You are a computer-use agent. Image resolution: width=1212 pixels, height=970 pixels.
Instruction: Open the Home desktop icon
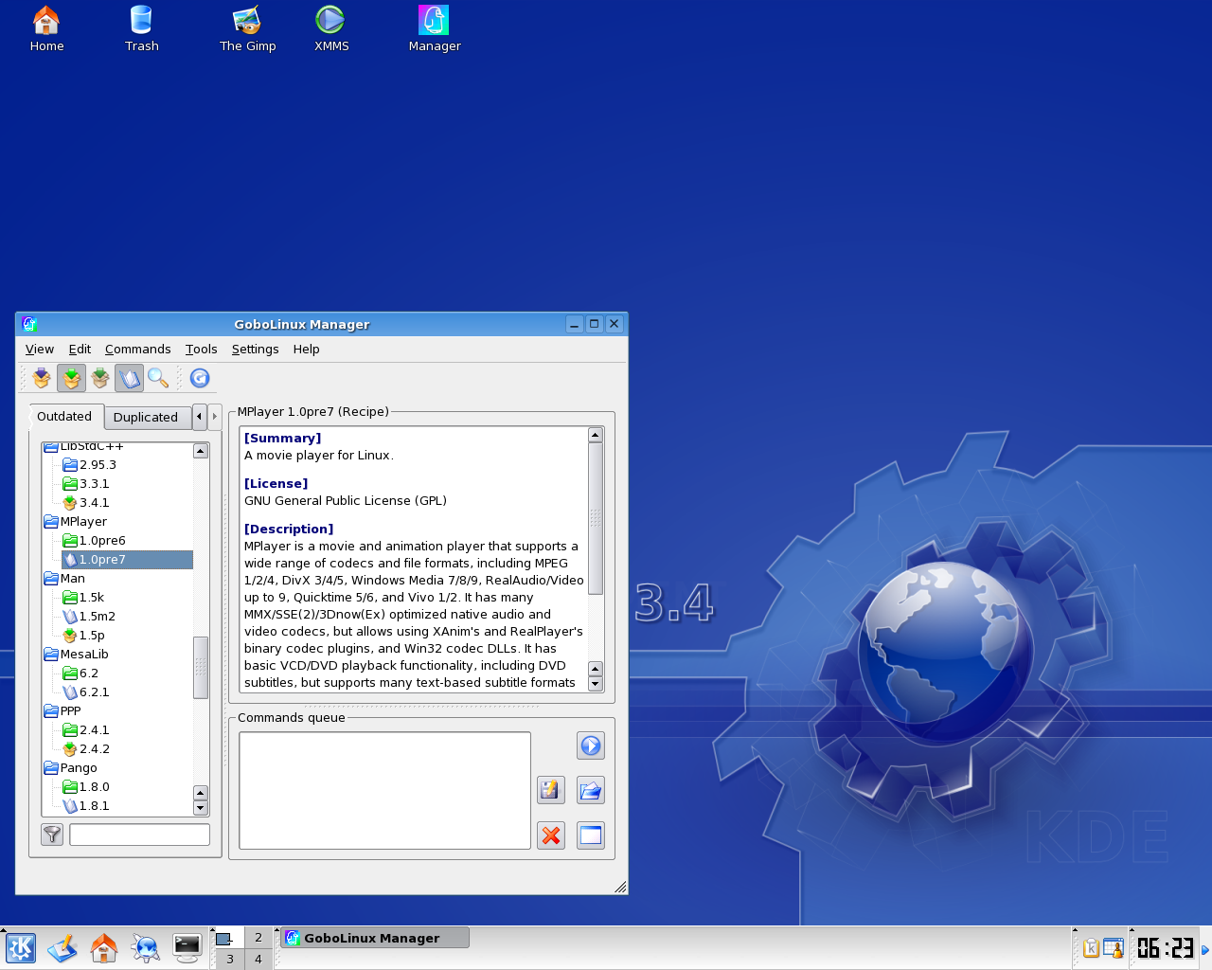46,28
